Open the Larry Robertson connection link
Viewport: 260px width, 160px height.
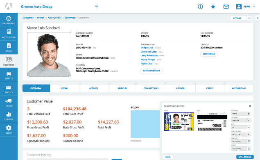(149, 55)
